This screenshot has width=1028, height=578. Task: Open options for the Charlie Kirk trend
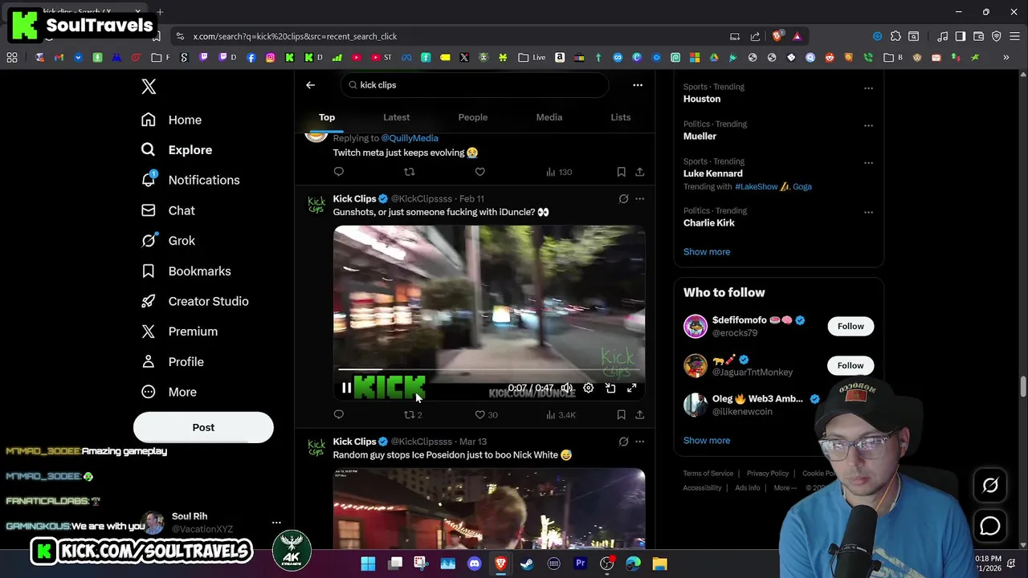[868, 213]
